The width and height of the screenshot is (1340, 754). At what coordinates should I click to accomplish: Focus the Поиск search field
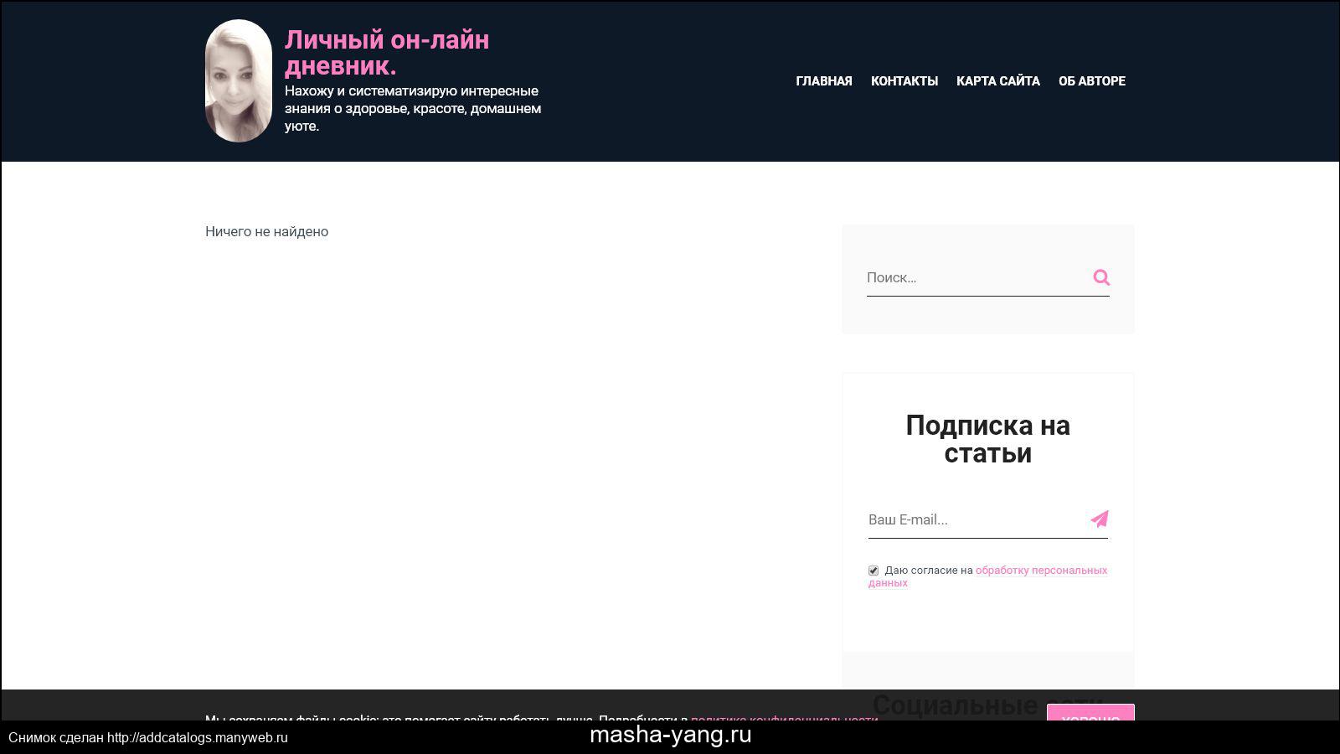tap(976, 277)
